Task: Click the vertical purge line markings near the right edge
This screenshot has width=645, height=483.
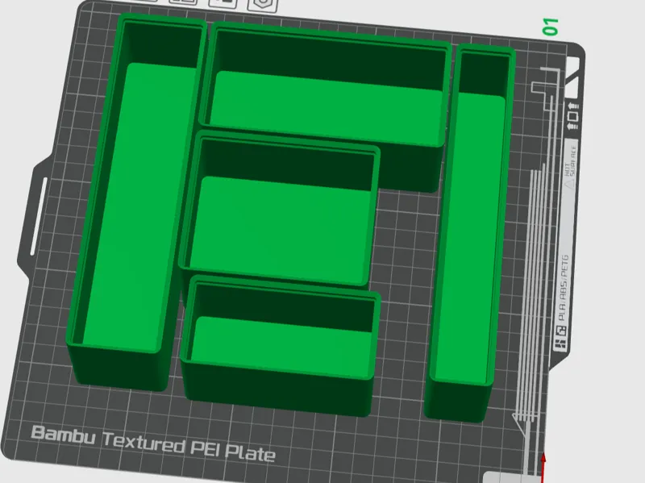Action: tap(534, 288)
